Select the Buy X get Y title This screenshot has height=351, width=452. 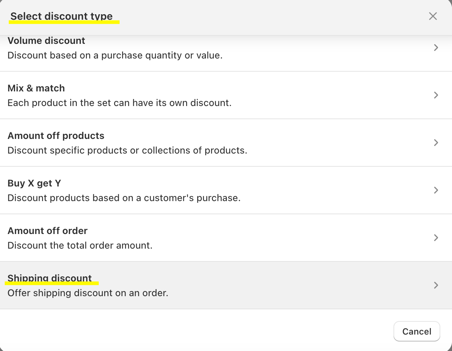34,183
